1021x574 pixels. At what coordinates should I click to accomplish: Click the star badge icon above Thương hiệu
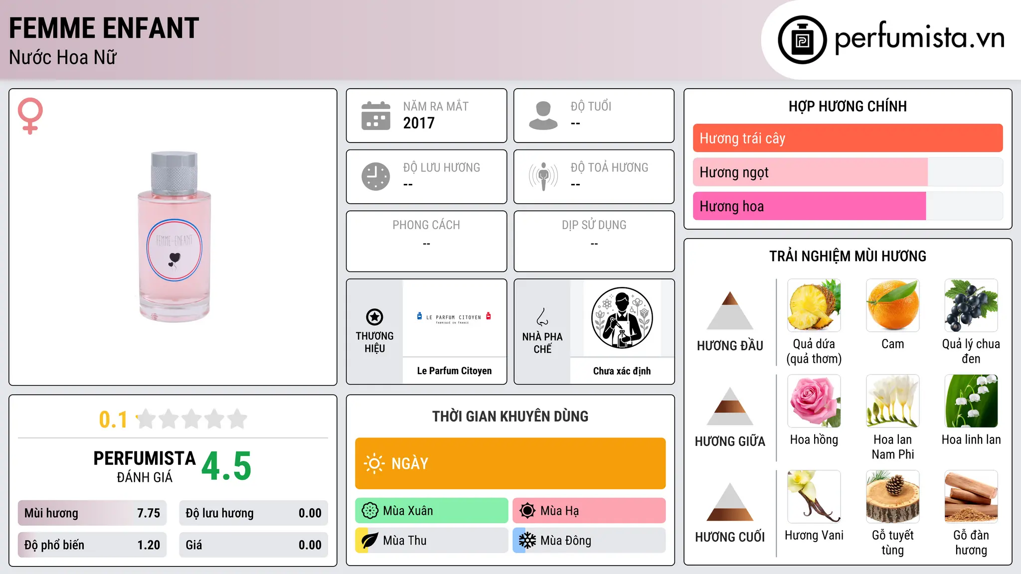(374, 317)
